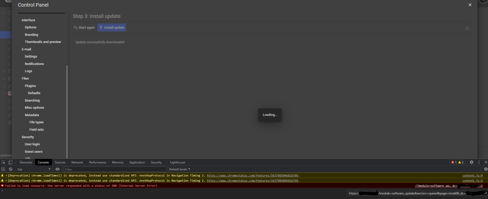Open the chromestatus link in first warning

pos(252,176)
